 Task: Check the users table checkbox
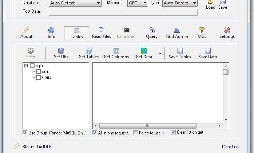(39, 77)
